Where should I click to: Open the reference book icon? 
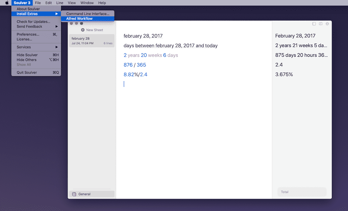click(x=321, y=24)
